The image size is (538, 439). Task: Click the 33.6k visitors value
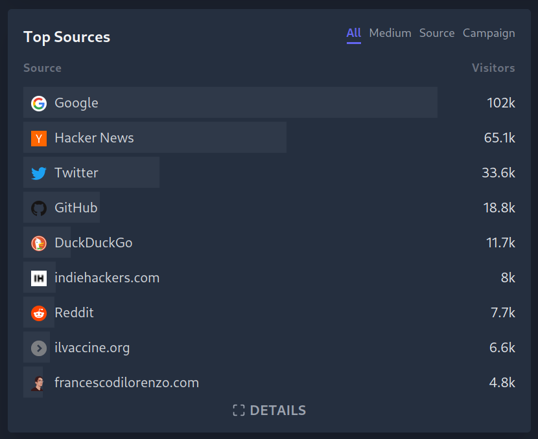click(498, 173)
